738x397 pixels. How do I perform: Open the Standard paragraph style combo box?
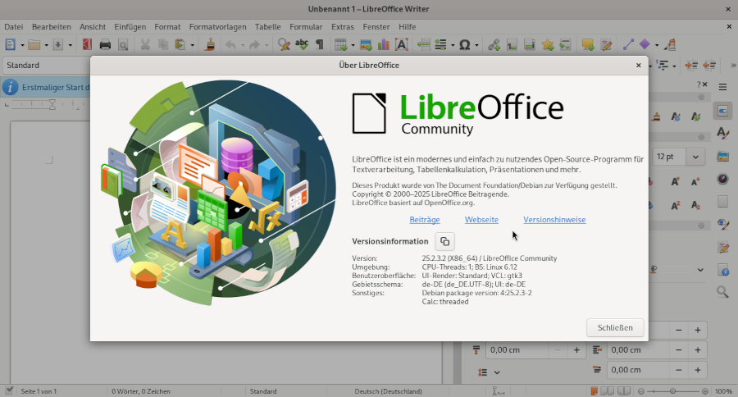pos(46,66)
